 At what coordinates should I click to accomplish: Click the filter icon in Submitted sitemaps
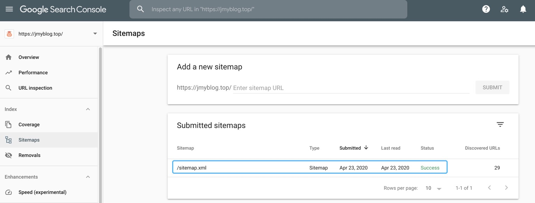pos(500,125)
